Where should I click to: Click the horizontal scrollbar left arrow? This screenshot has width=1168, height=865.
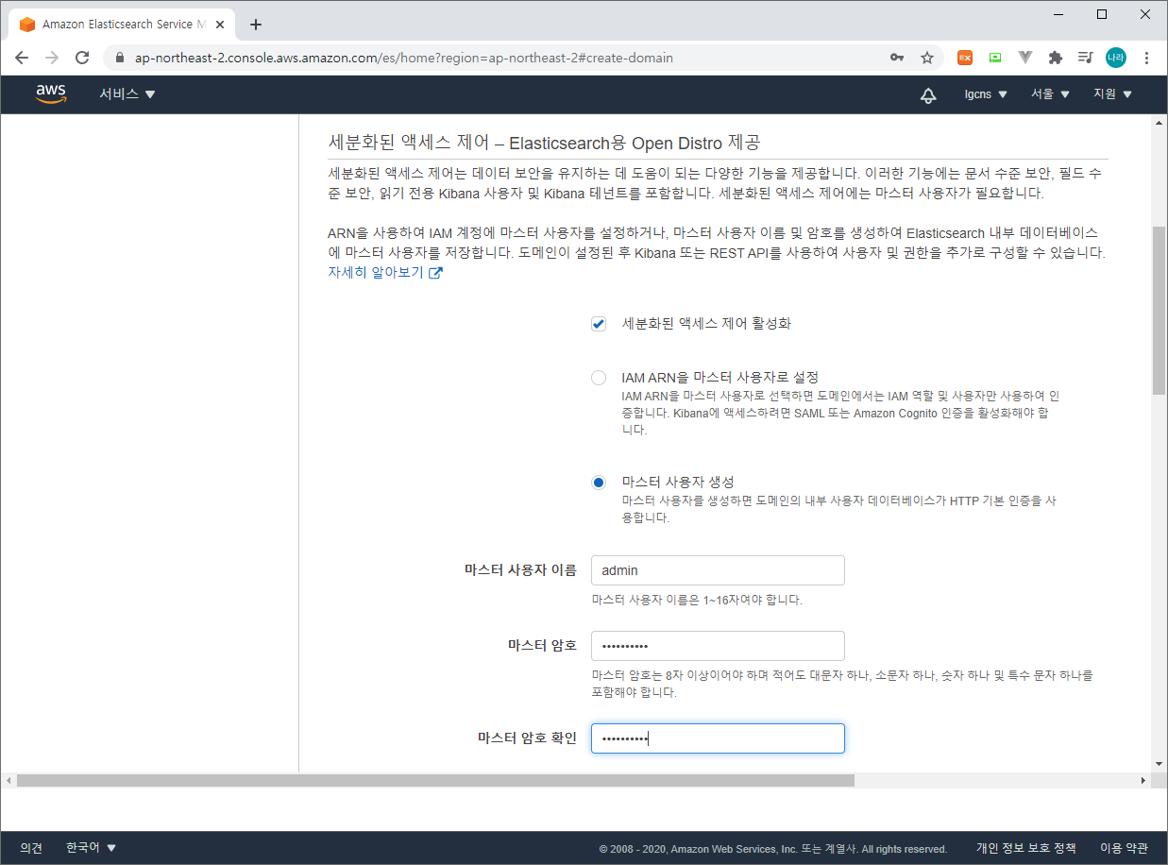tap(8, 781)
